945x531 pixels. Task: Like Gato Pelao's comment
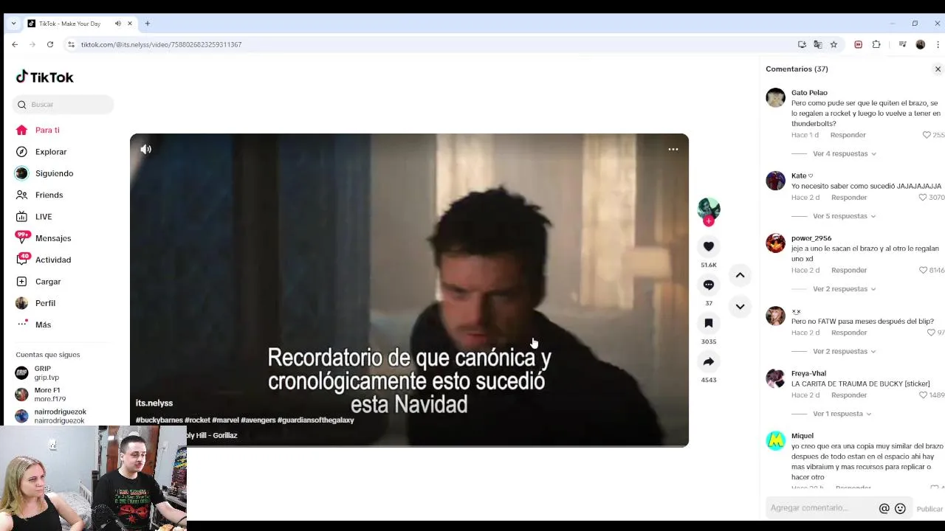coord(927,135)
